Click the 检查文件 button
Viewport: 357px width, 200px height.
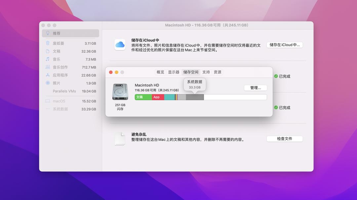(285, 138)
